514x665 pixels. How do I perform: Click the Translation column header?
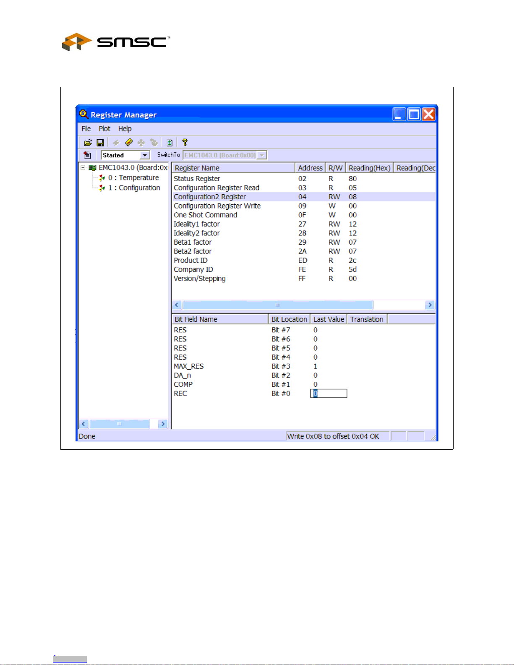point(367,319)
